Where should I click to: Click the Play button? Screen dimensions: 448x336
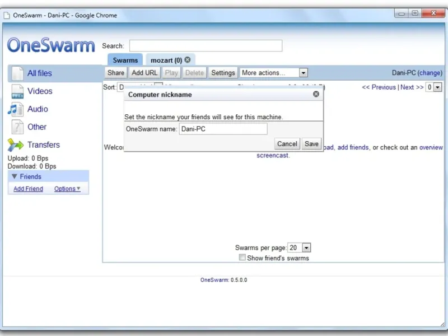(171, 73)
